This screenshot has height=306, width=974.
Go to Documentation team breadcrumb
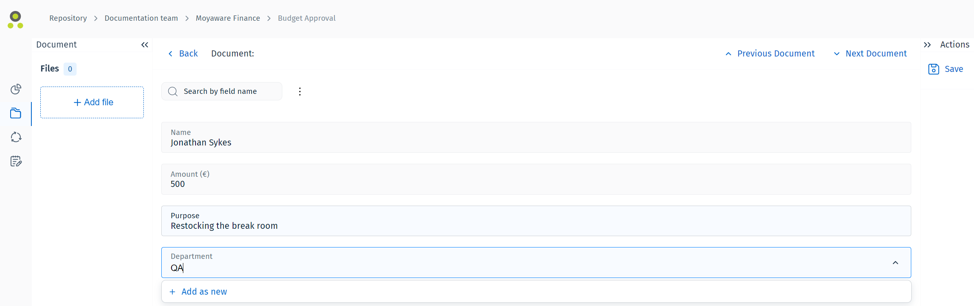point(141,18)
